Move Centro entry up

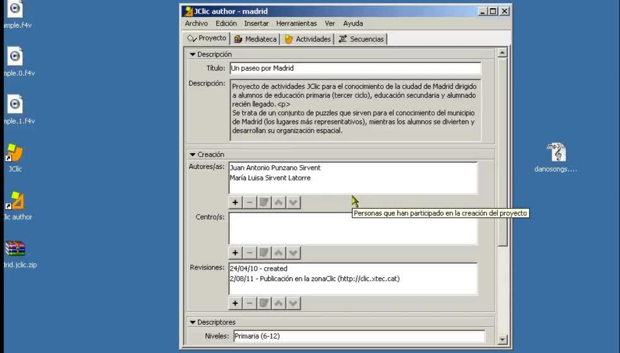(278, 253)
